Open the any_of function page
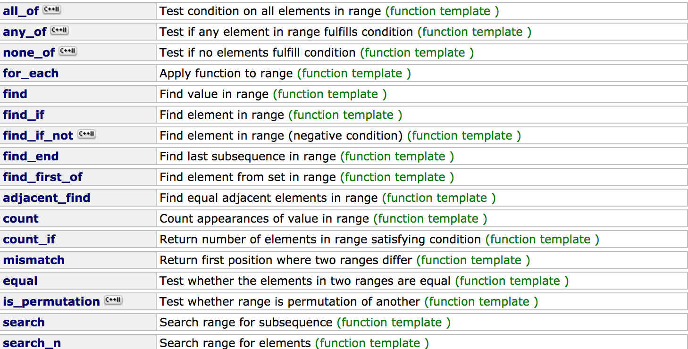 25,32
